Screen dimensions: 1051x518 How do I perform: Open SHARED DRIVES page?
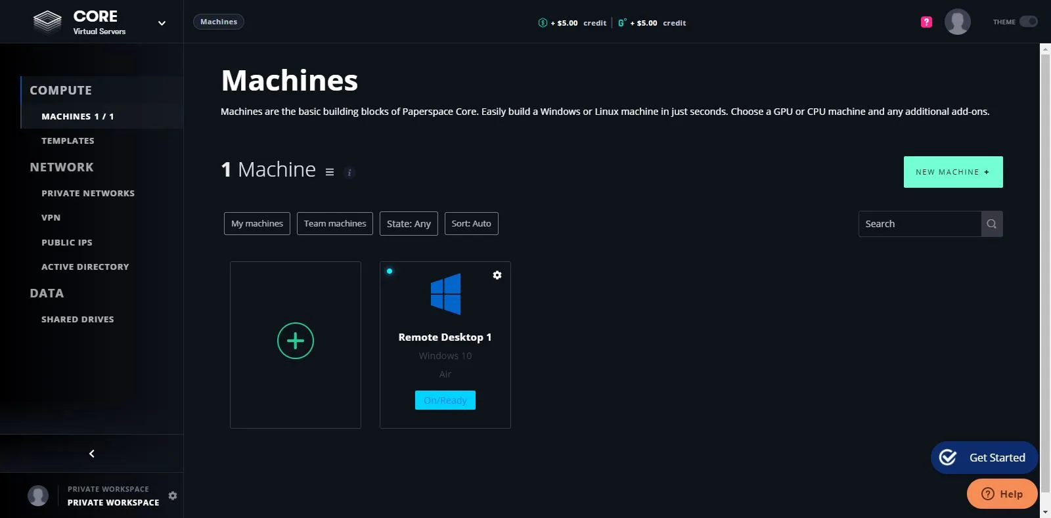click(x=78, y=319)
